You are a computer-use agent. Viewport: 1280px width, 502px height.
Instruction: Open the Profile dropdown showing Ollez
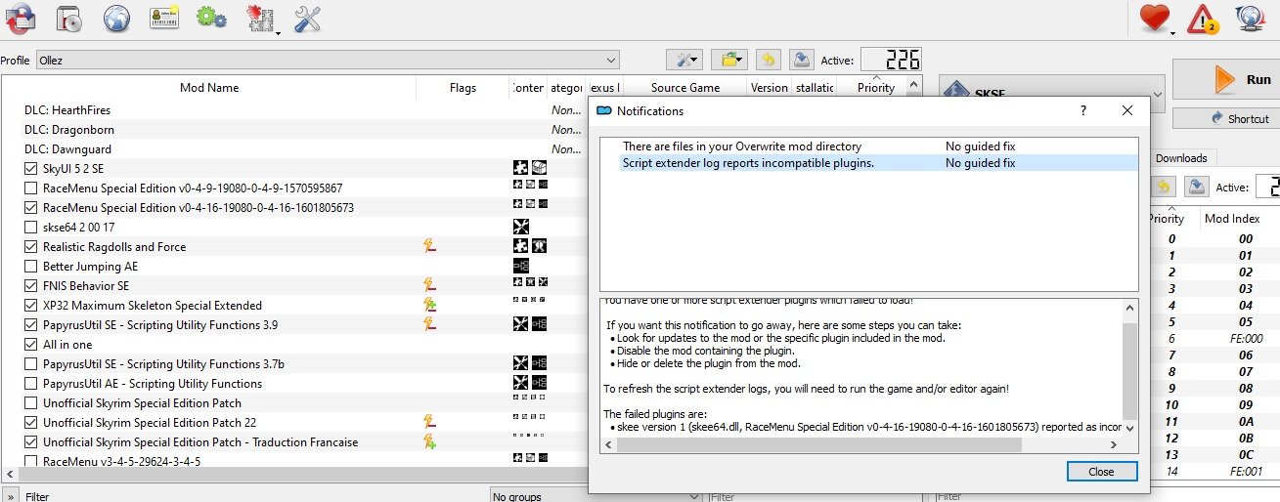pyautogui.click(x=328, y=61)
